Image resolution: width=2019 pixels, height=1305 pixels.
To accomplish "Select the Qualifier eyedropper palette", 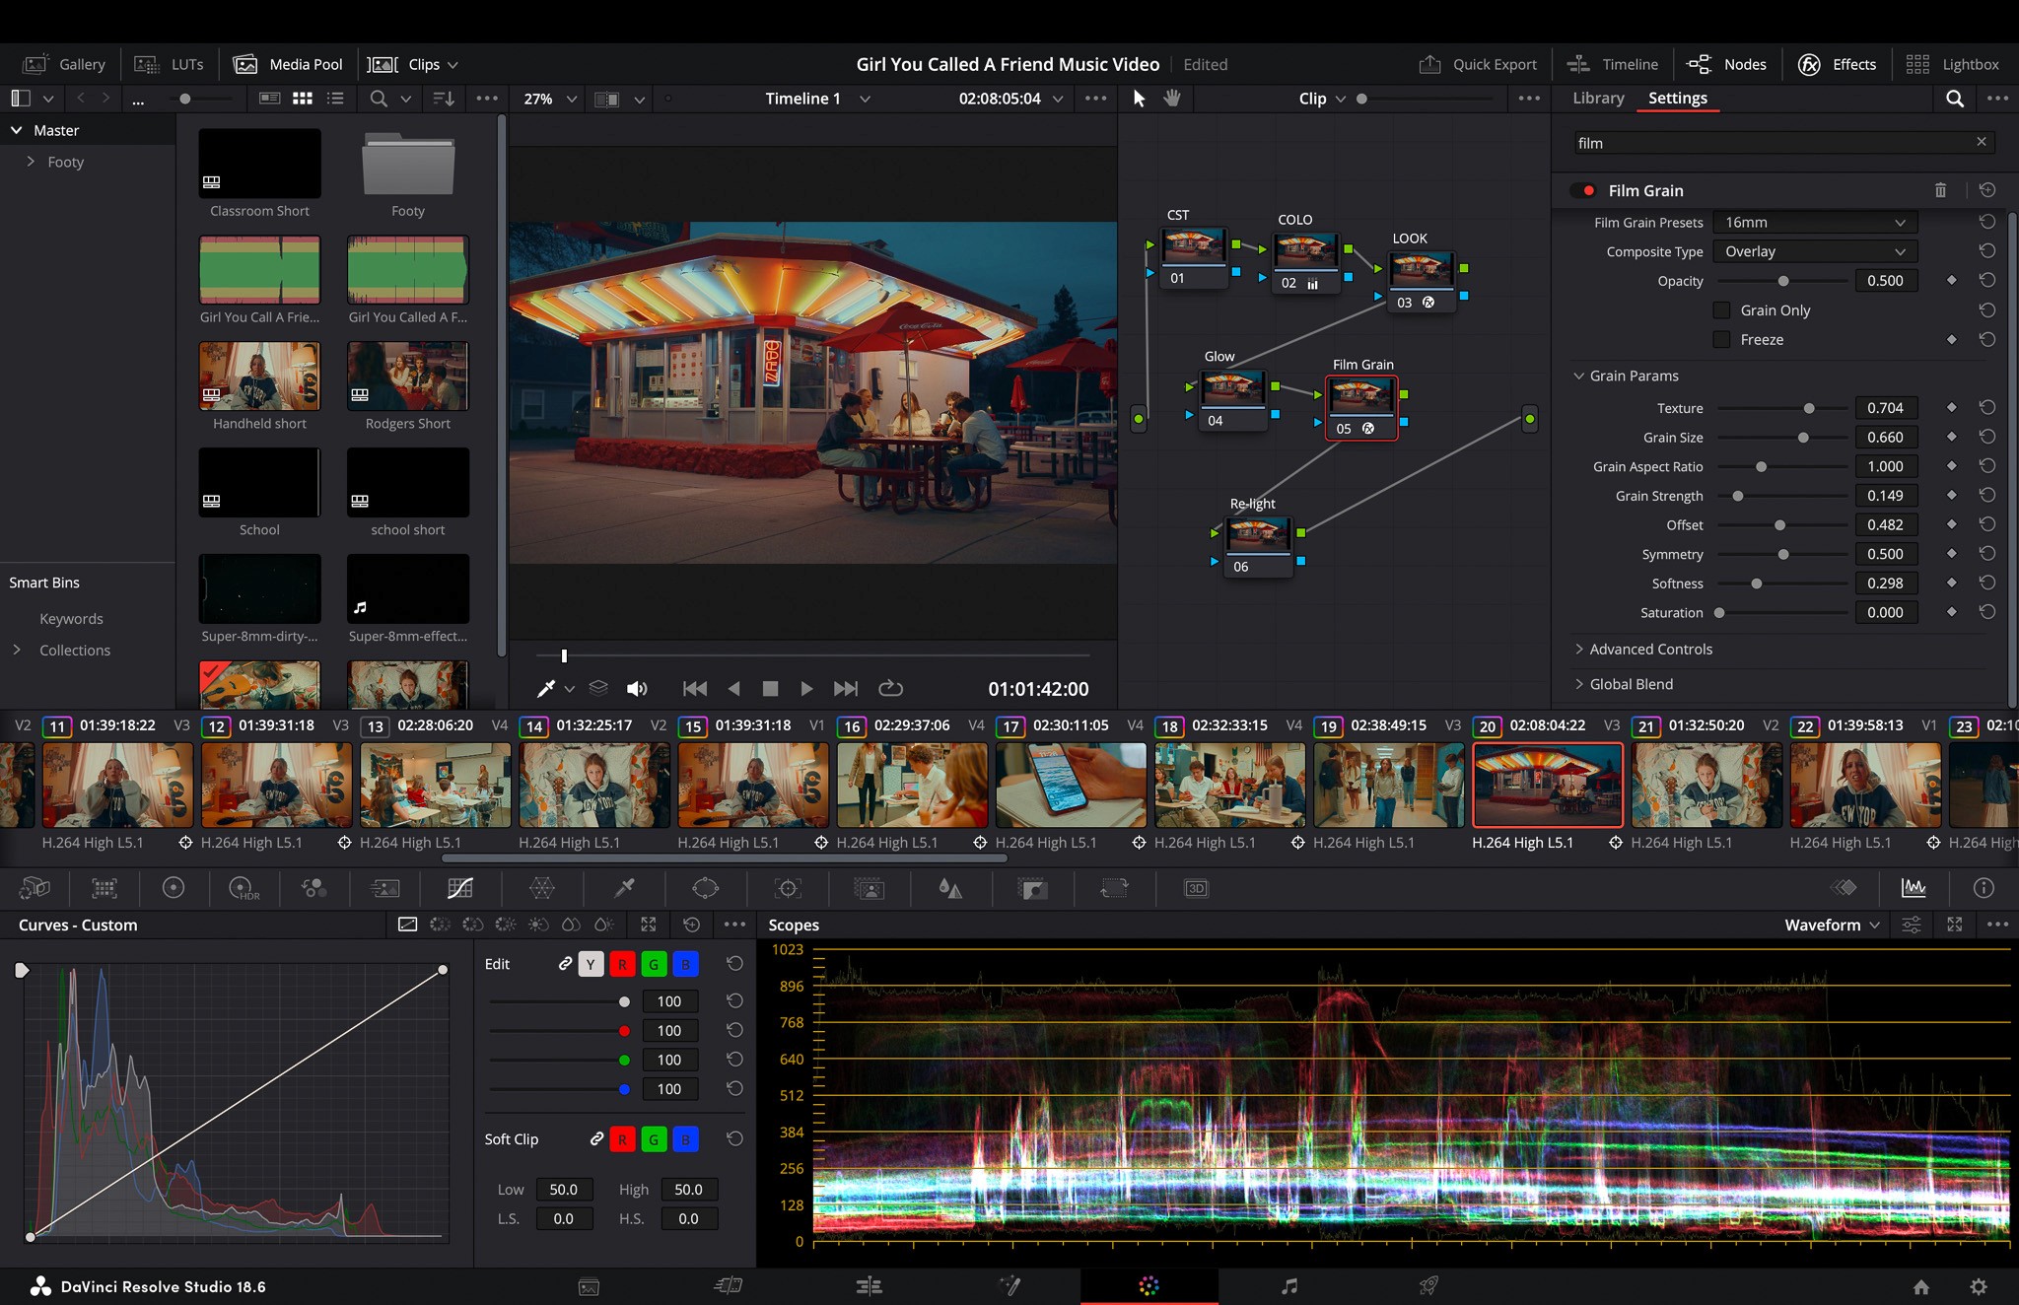I will pyautogui.click(x=624, y=888).
